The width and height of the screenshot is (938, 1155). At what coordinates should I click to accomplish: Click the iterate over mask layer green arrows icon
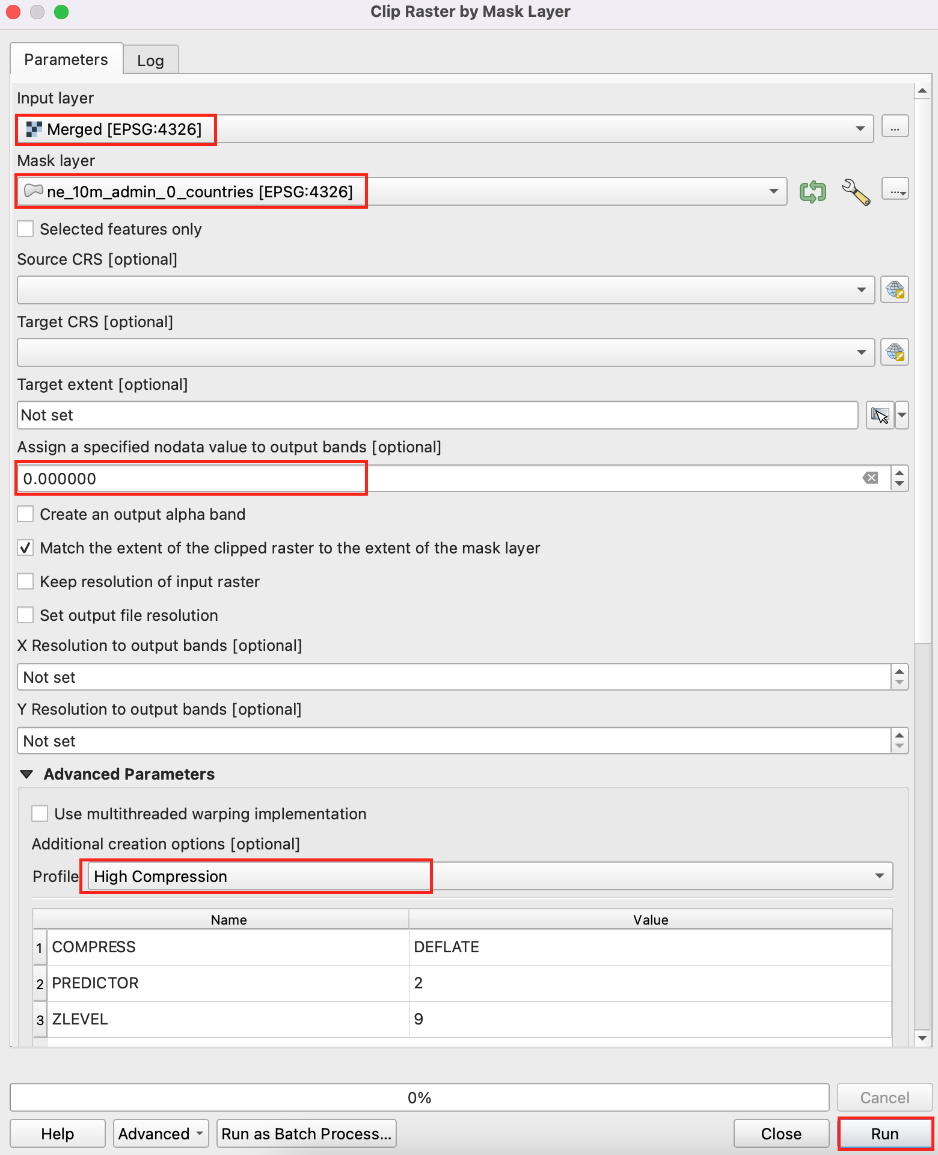click(812, 192)
